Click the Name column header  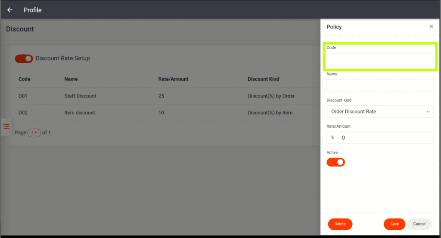[71, 79]
